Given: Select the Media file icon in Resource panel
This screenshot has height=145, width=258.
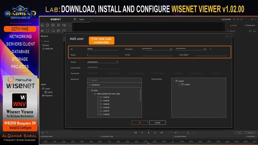Looking at the screenshot, I should click(44, 49).
